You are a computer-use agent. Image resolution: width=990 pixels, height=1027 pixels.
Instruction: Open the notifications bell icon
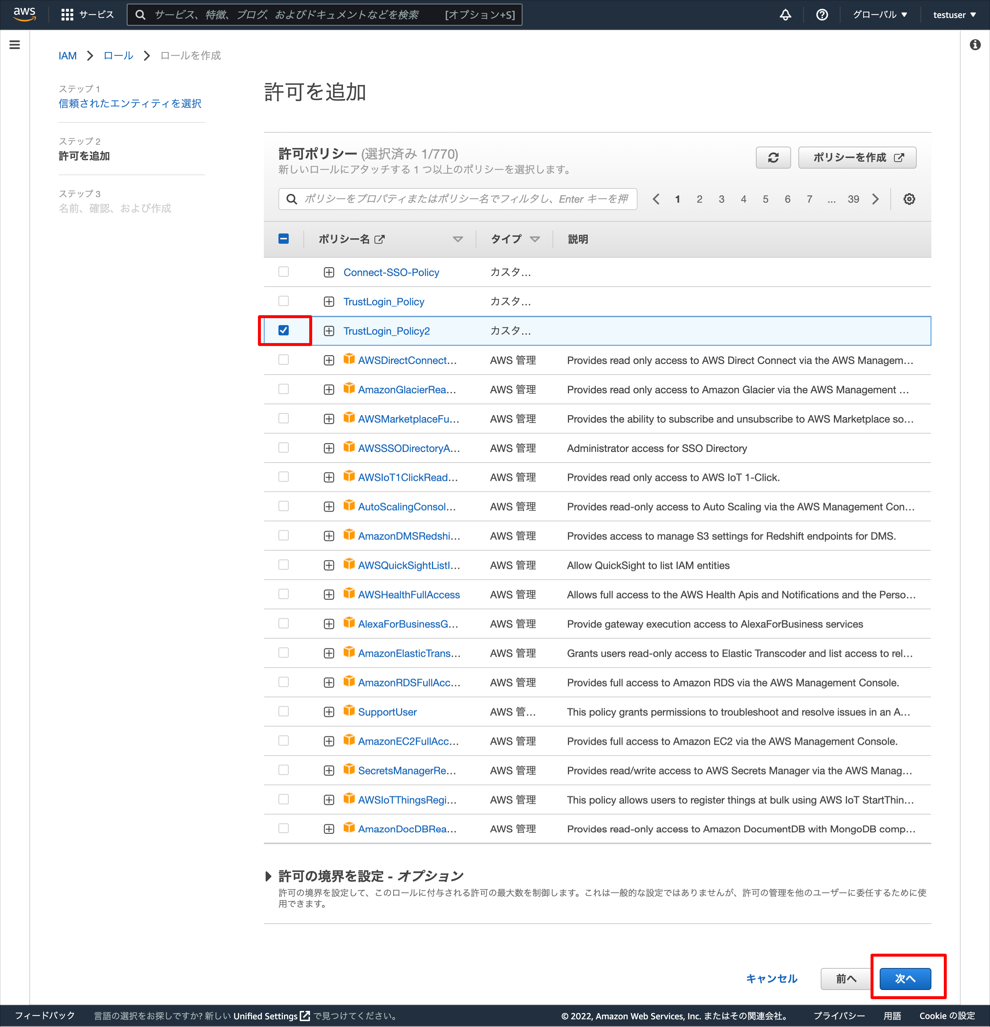coord(785,15)
